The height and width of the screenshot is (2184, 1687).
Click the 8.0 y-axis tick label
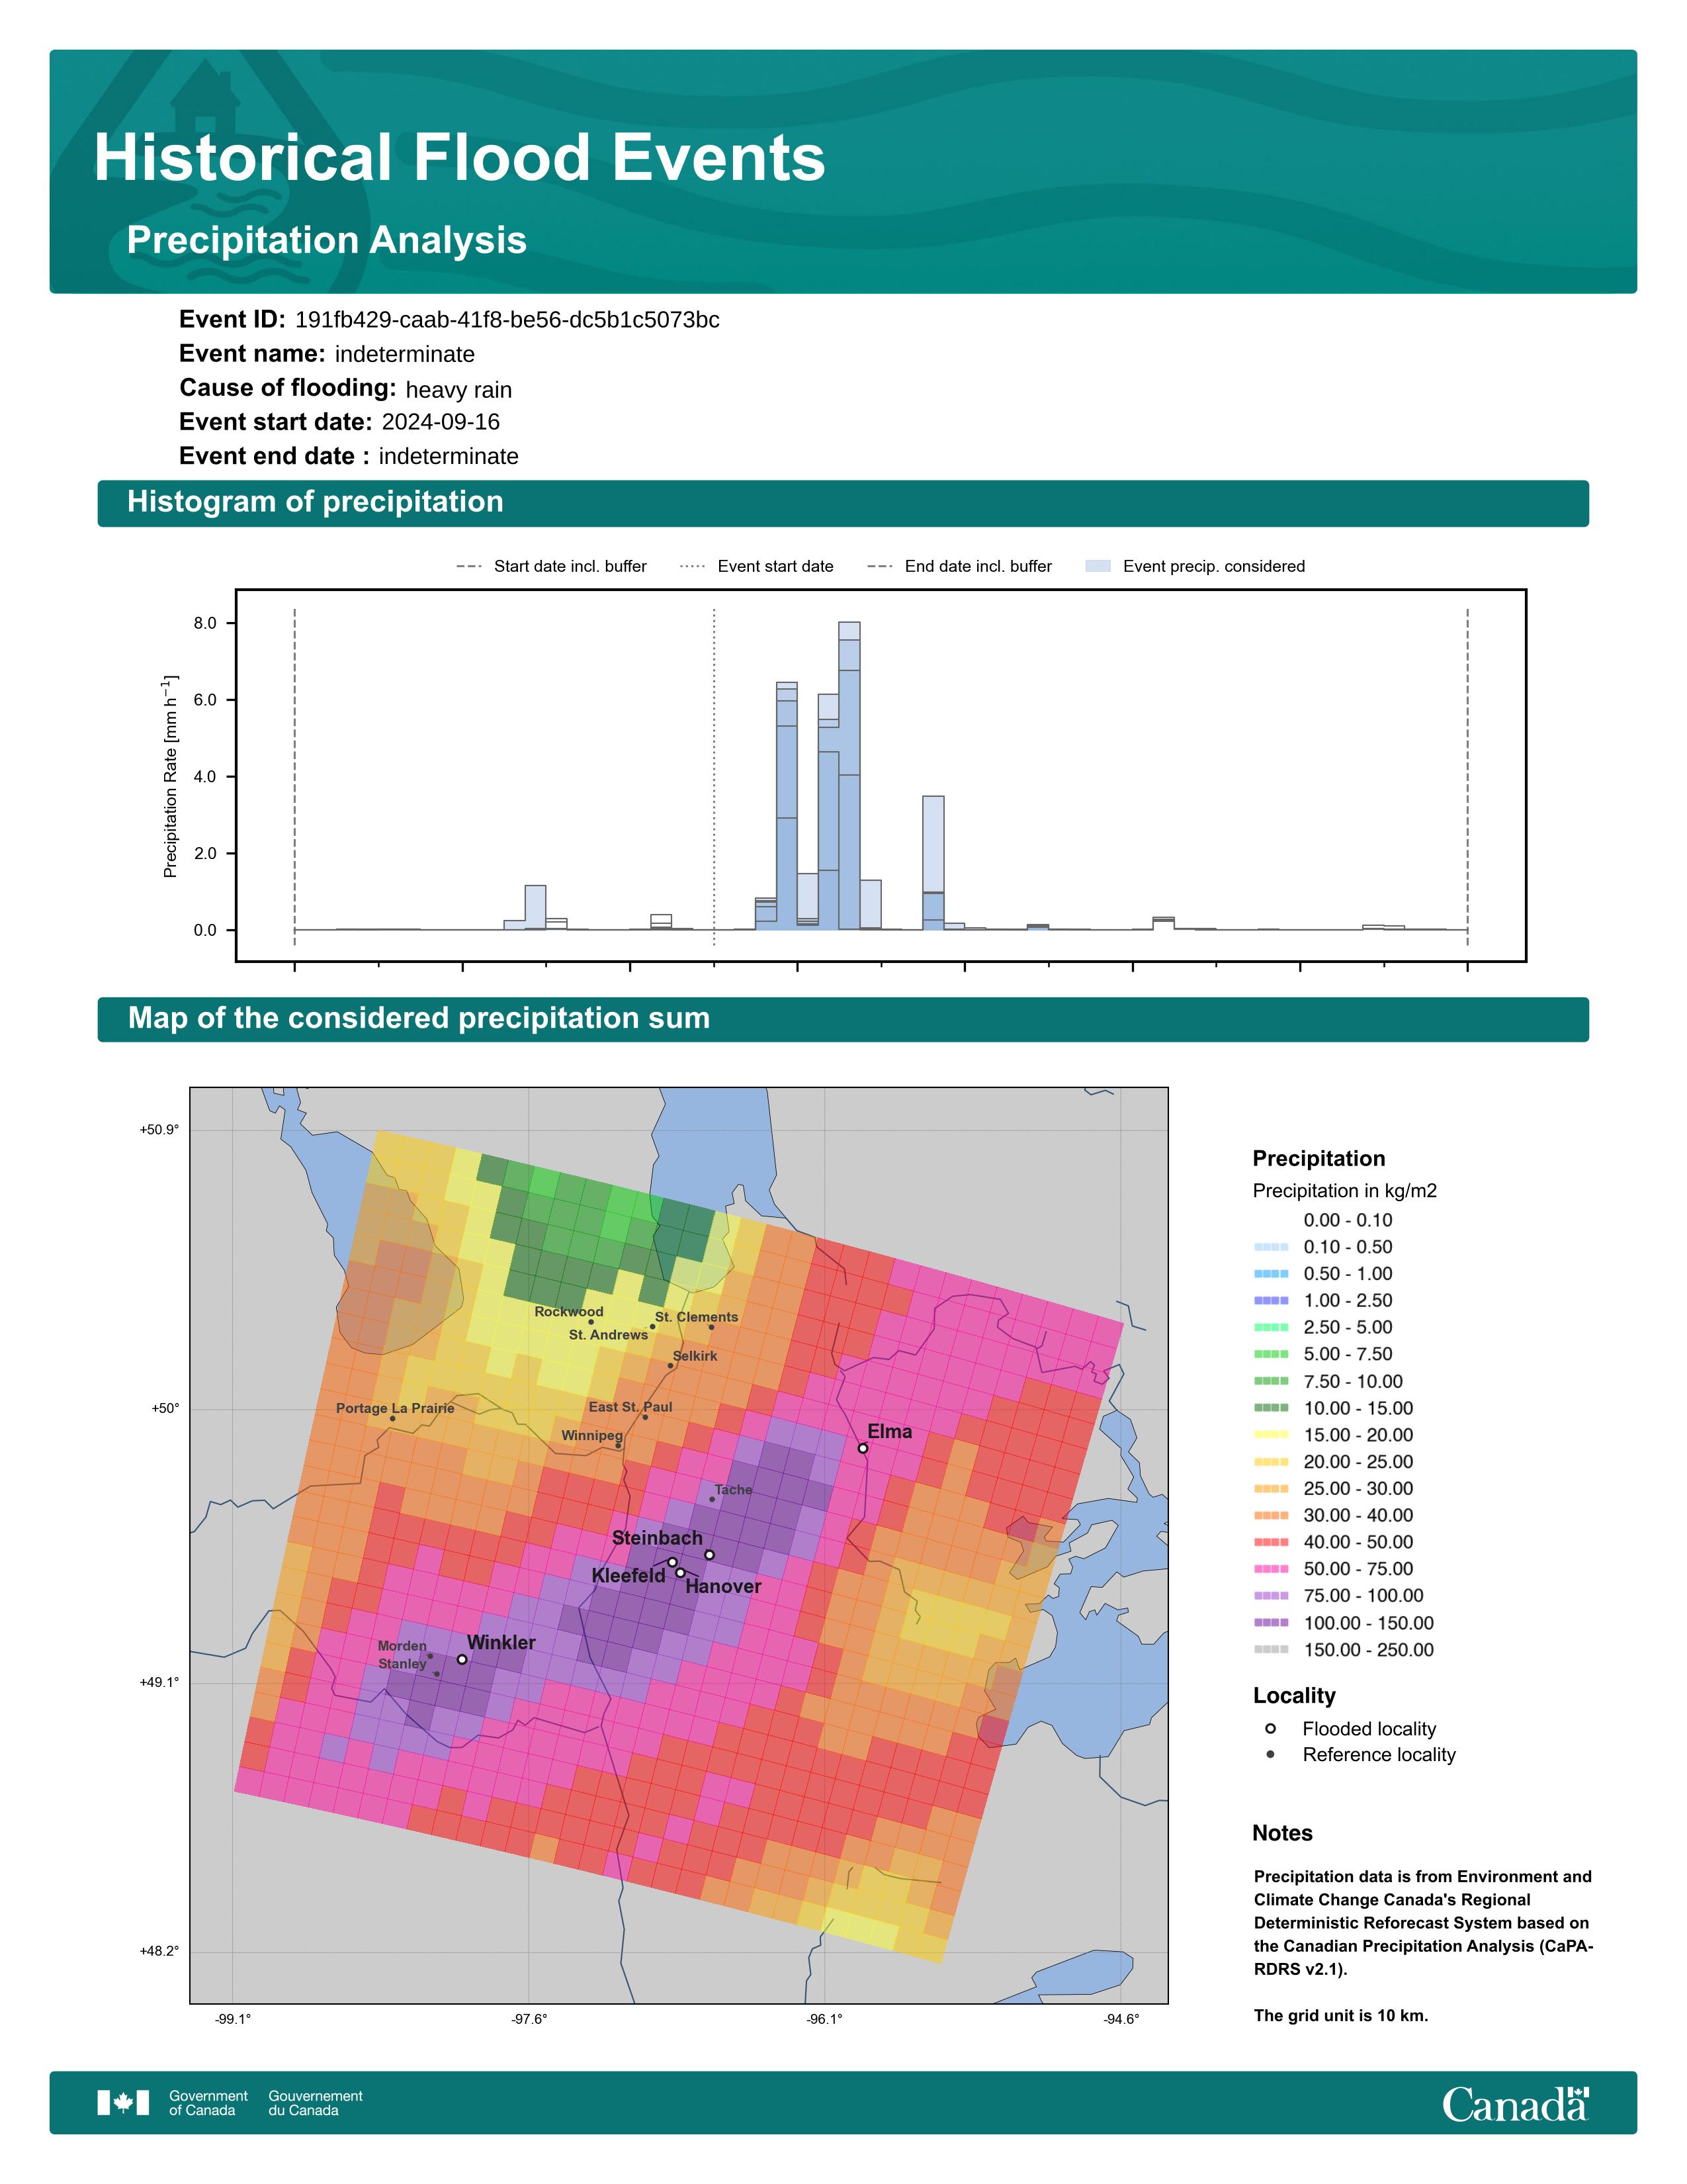pos(205,623)
